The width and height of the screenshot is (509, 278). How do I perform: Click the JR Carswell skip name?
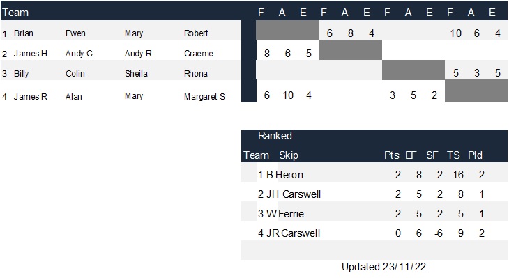[293, 233]
